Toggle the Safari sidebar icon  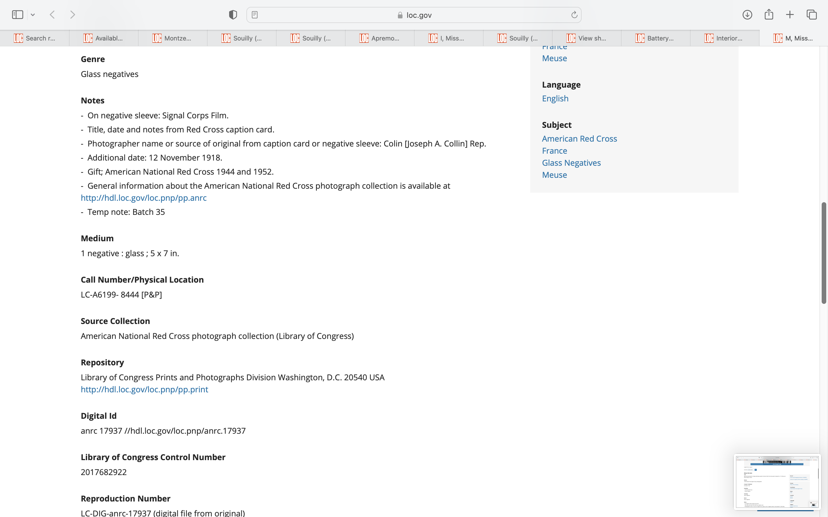click(18, 15)
